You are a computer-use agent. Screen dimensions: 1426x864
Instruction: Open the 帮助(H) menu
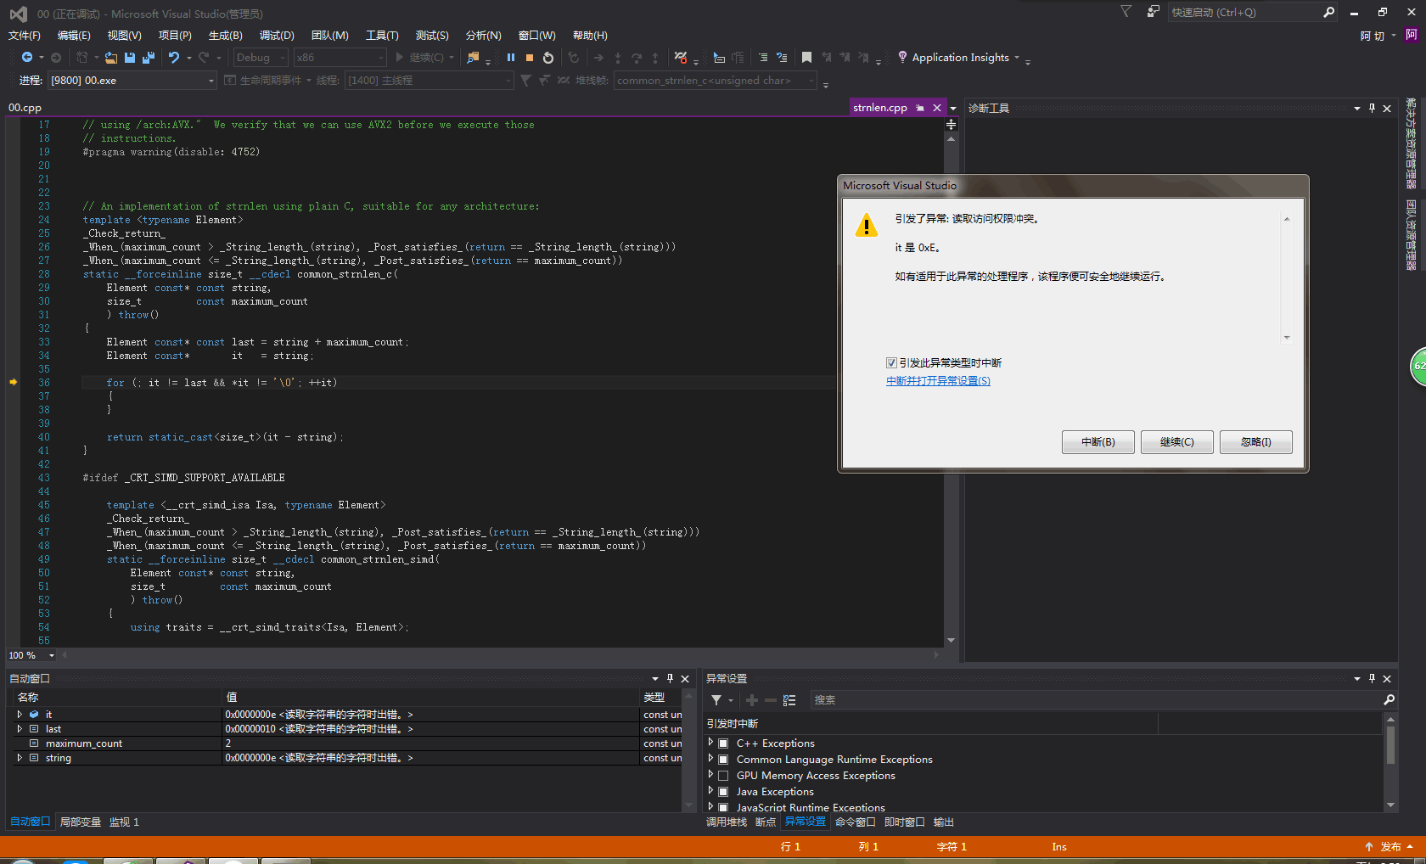click(590, 36)
